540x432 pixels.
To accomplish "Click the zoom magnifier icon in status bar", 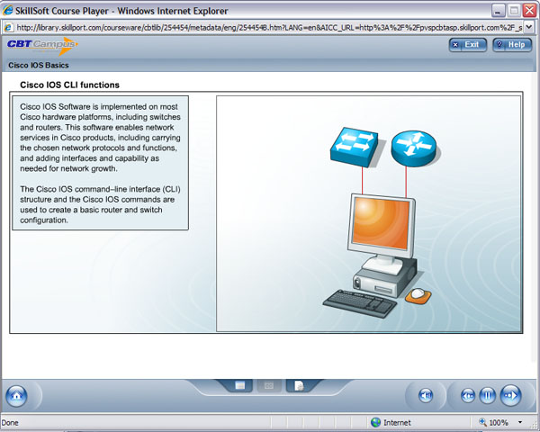I will pos(482,422).
